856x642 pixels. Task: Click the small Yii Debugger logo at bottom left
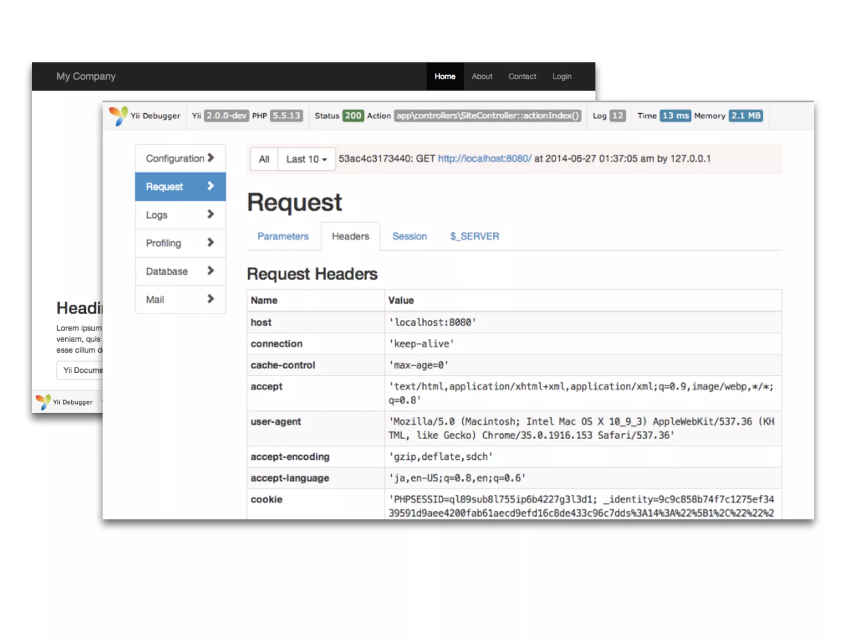[43, 402]
